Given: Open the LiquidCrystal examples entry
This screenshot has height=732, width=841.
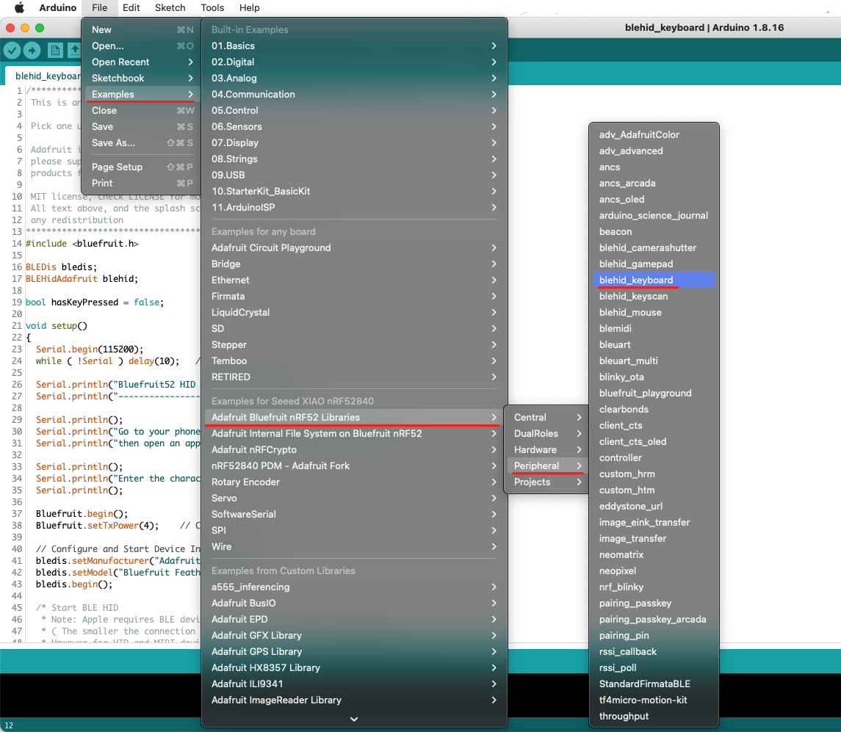Looking at the screenshot, I should [354, 312].
